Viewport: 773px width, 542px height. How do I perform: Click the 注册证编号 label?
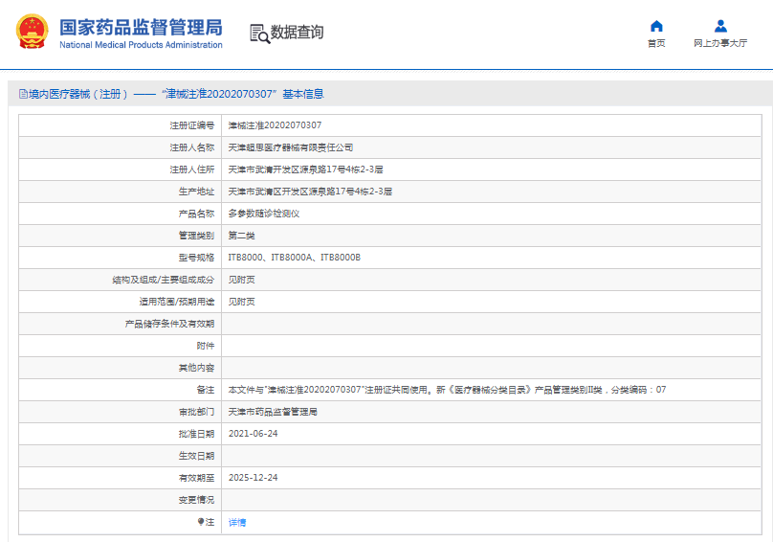tap(192, 125)
